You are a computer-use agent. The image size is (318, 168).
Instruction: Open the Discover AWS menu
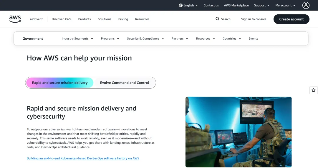(x=62, y=19)
